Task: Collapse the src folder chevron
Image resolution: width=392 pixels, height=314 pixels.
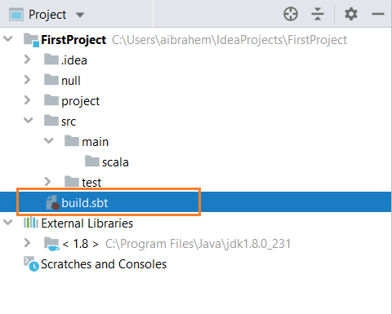Action: point(28,120)
